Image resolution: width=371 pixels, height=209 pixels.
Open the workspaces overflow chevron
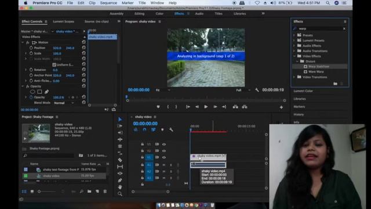click(263, 13)
